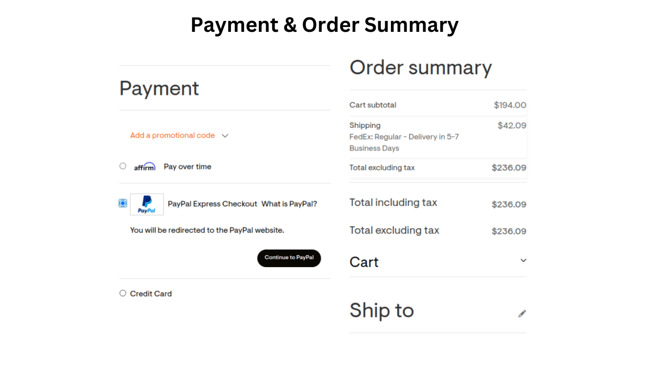Image resolution: width=649 pixels, height=365 pixels.
Task: Click the FedEx Regular delivery description
Action: click(x=404, y=143)
